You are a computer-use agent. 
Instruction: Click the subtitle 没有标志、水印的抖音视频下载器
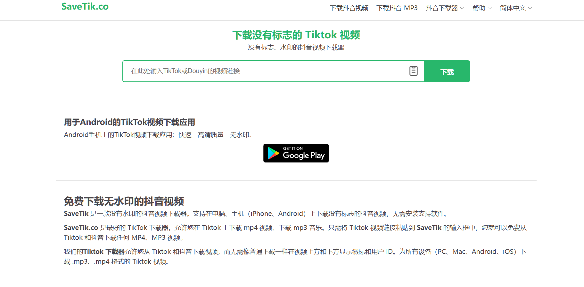296,48
